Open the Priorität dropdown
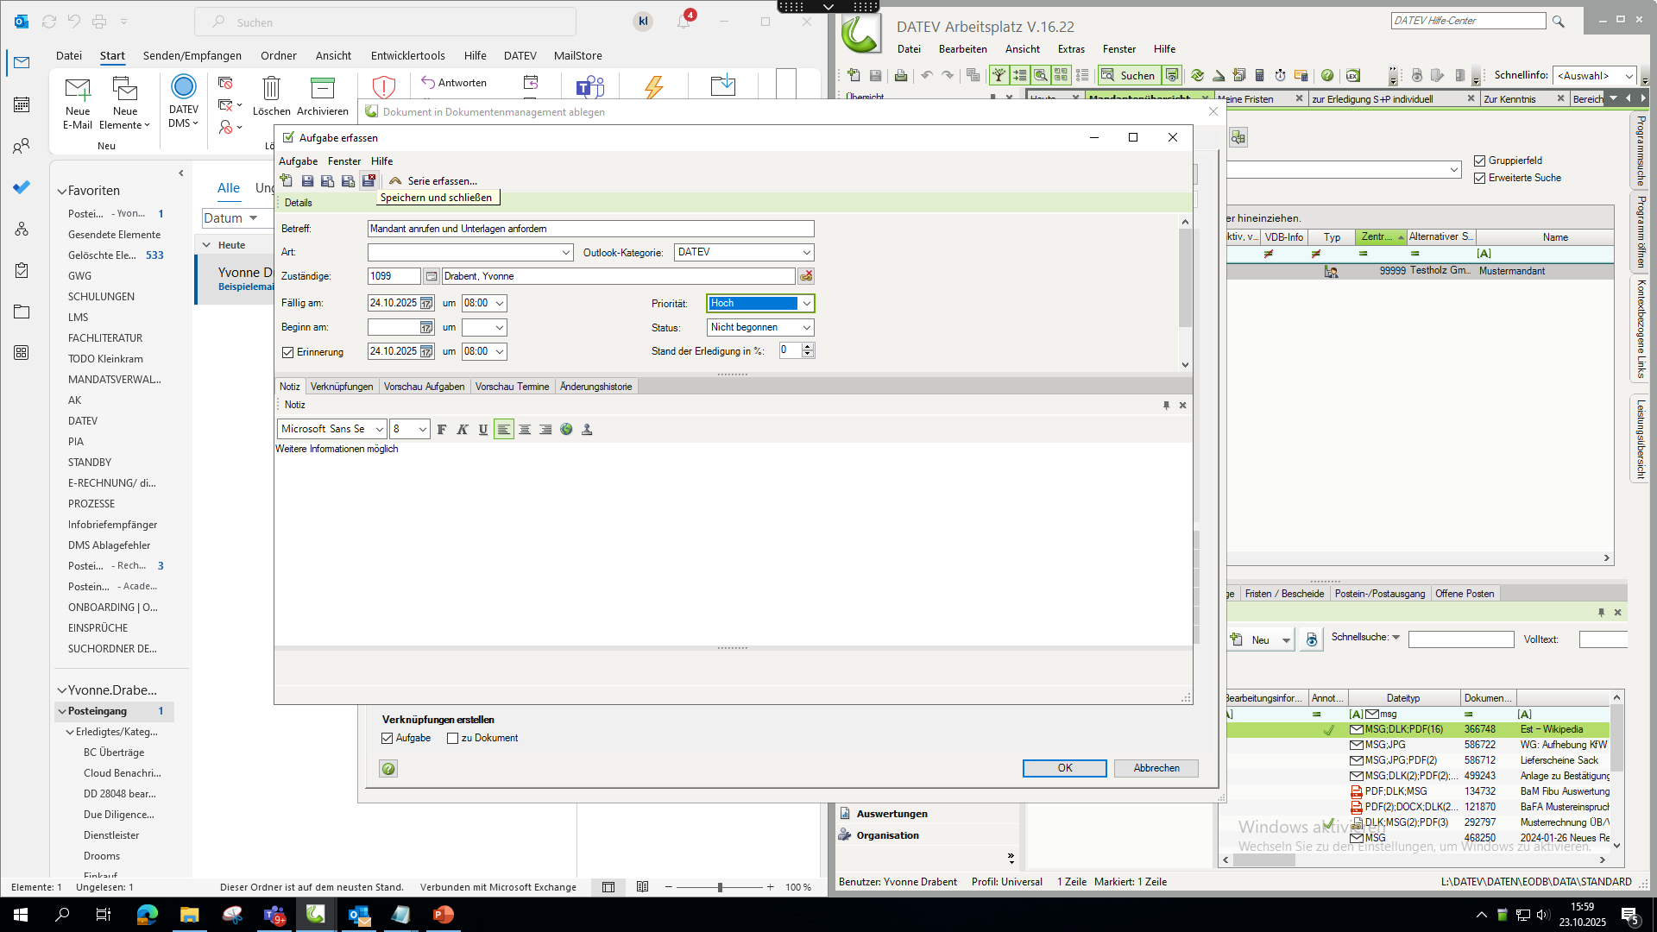The image size is (1657, 932). 806,304
